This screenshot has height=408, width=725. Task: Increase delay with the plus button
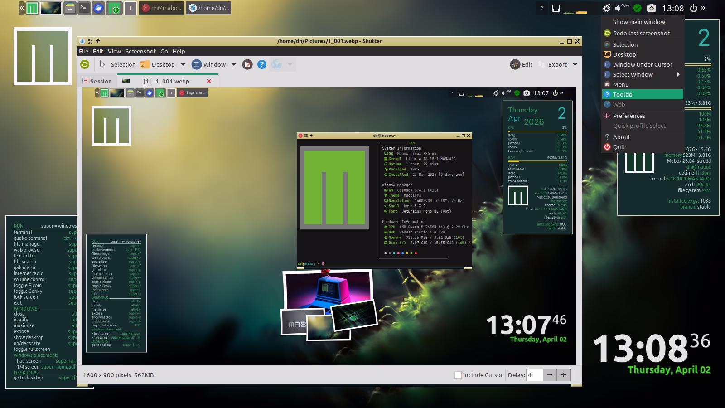coord(564,375)
